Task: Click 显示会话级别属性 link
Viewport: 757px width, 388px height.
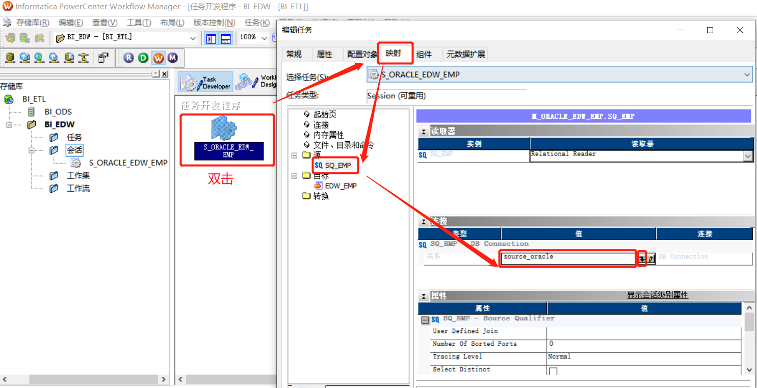Action: 657,295
